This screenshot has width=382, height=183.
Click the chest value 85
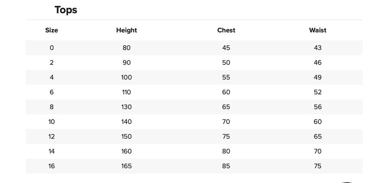click(226, 166)
